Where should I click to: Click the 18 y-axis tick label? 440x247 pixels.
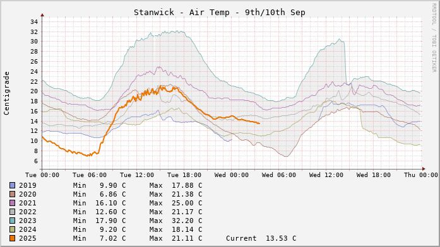(x=34, y=101)
